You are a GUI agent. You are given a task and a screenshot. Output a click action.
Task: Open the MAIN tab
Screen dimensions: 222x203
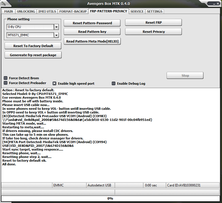9,11
